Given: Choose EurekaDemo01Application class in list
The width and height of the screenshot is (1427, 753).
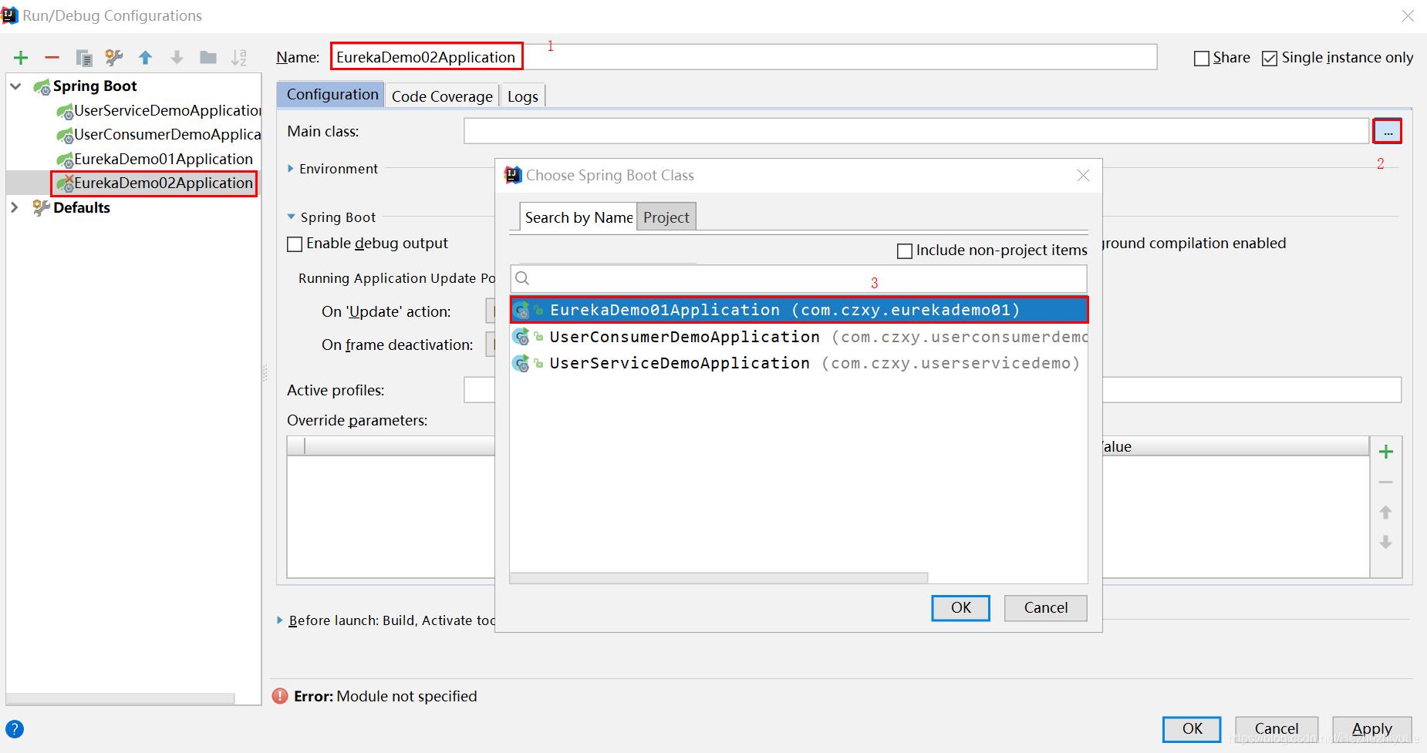Looking at the screenshot, I should click(x=799, y=310).
